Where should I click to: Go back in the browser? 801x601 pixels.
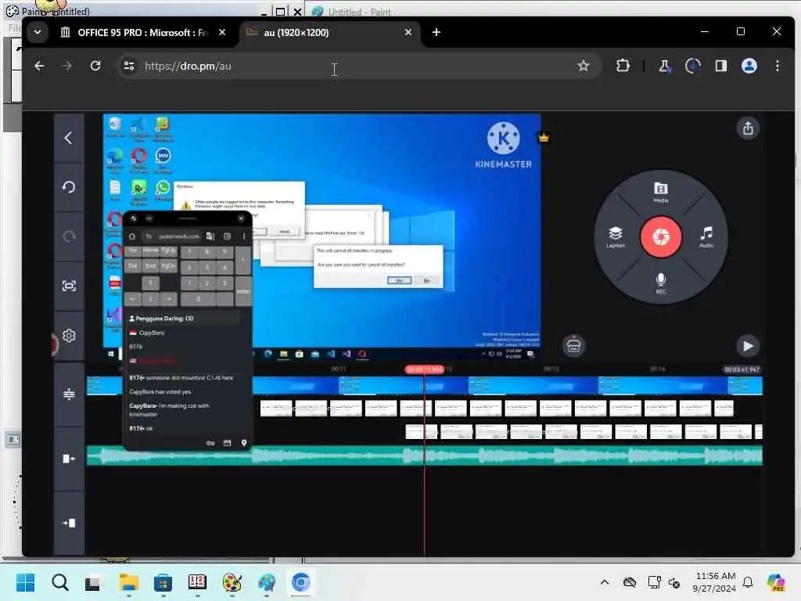[x=39, y=66]
